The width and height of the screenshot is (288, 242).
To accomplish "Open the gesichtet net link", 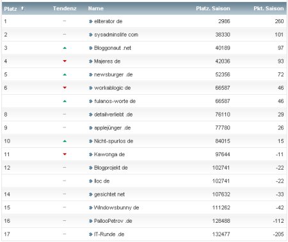I will point(109,194).
